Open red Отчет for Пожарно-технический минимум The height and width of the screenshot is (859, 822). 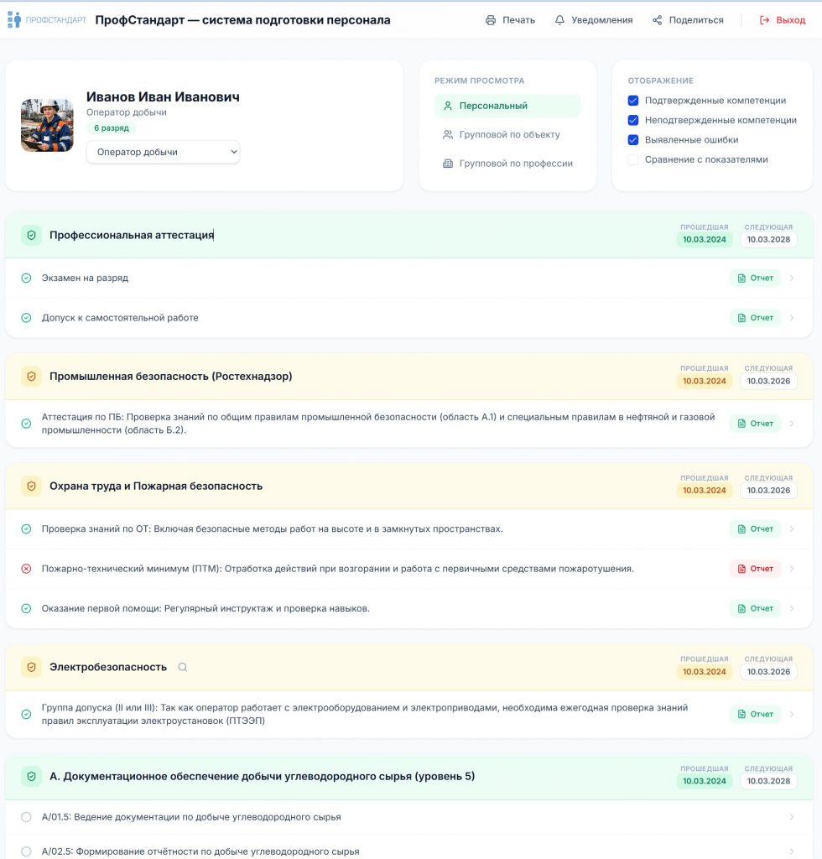click(755, 569)
